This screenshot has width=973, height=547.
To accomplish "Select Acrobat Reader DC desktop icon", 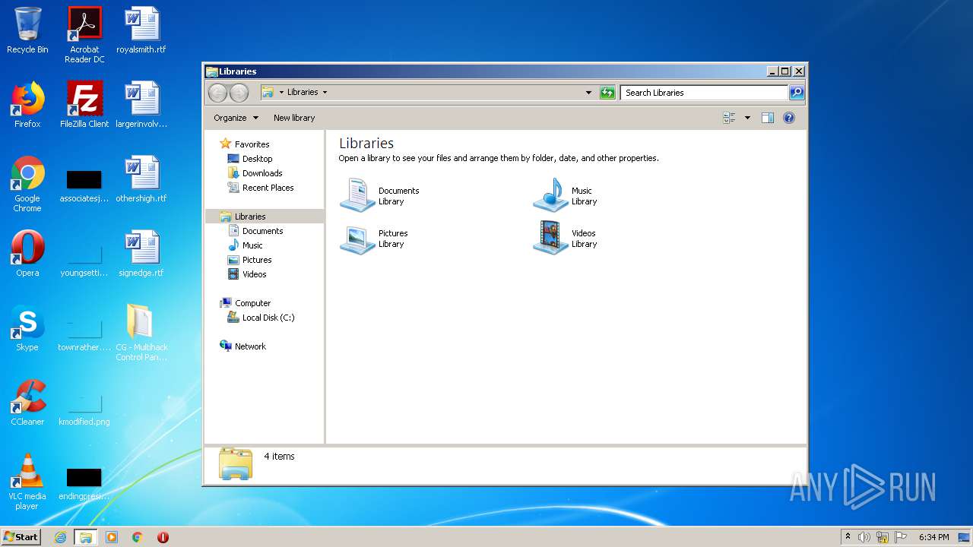I will click(84, 35).
